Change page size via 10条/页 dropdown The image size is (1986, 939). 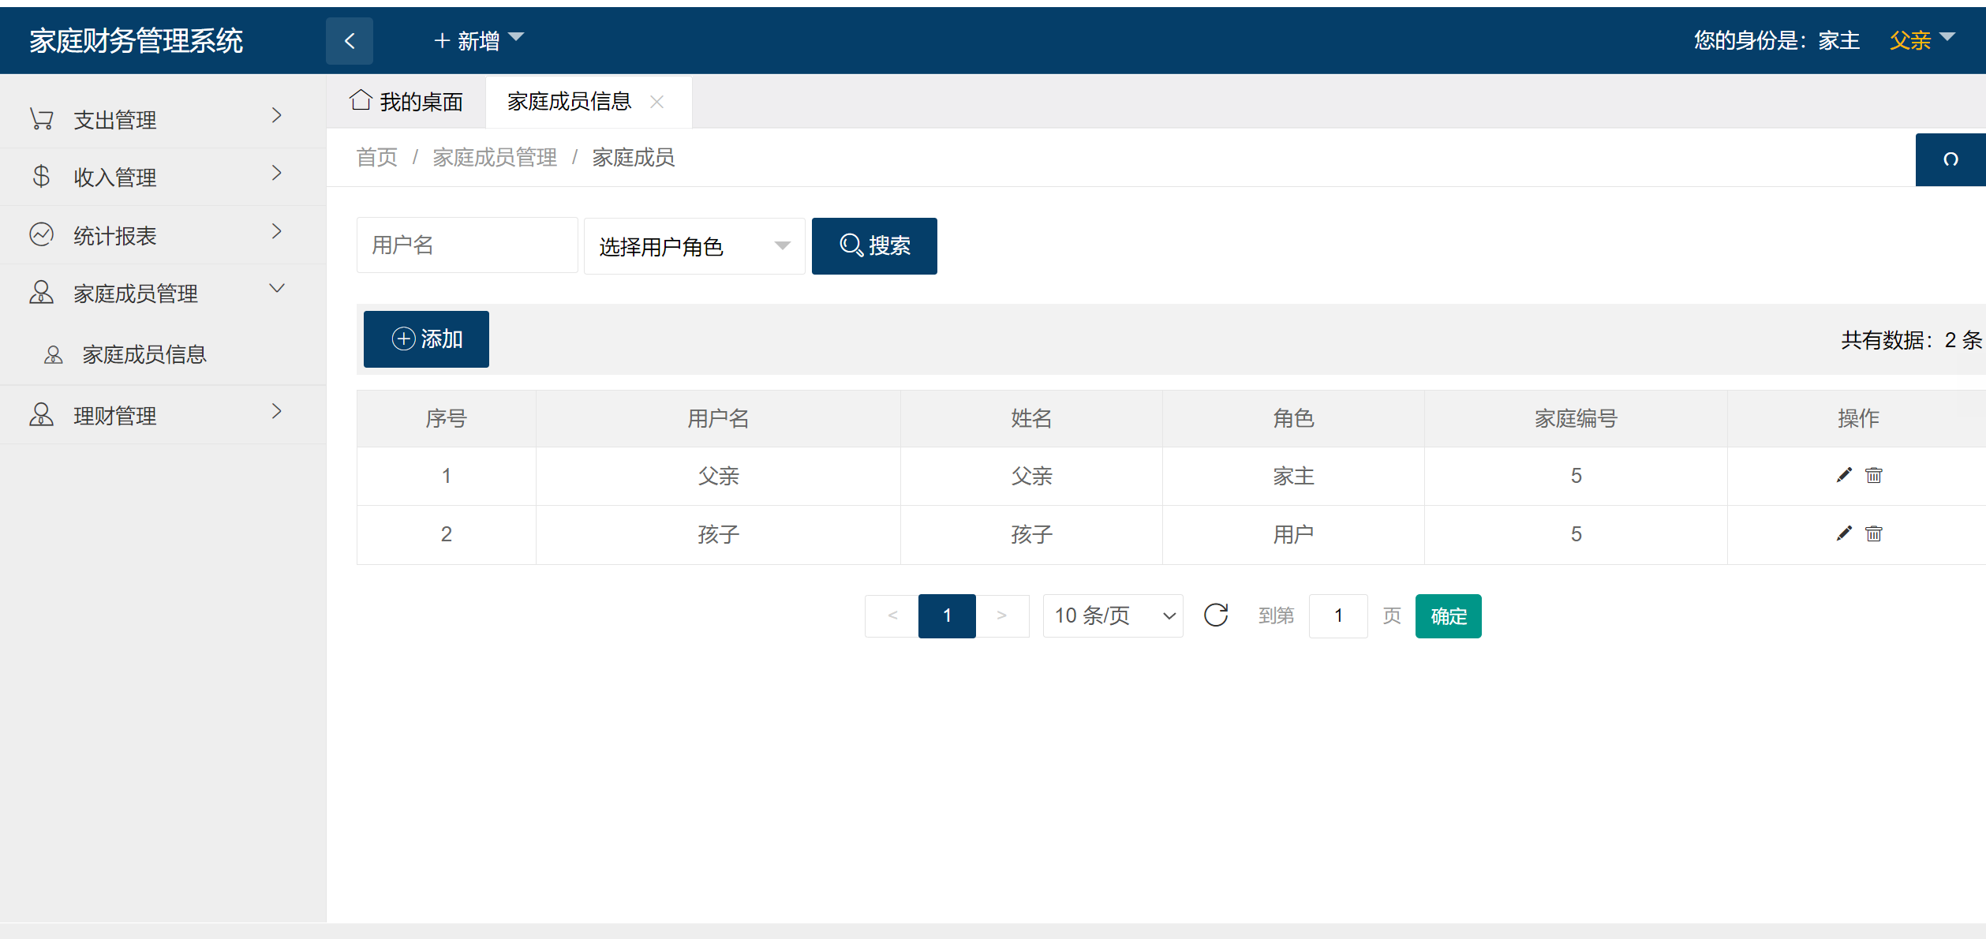pos(1113,615)
